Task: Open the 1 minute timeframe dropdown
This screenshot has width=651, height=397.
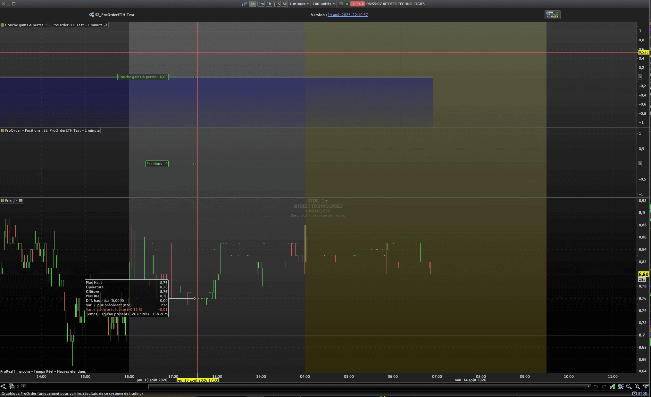Action: (x=299, y=4)
